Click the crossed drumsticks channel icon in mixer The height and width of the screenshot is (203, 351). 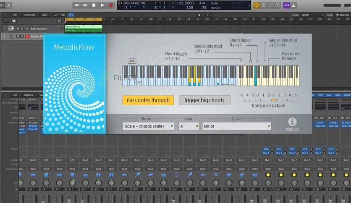tap(216, 174)
